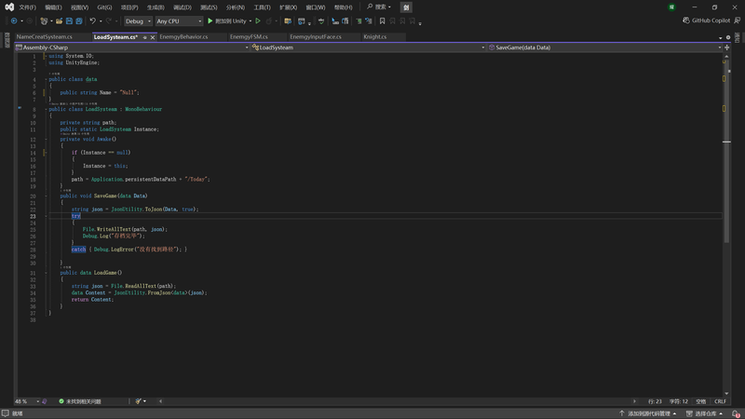Screen dimensions: 745x419
Task: Click the Visual Studio logo icon
Action: [7, 7]
